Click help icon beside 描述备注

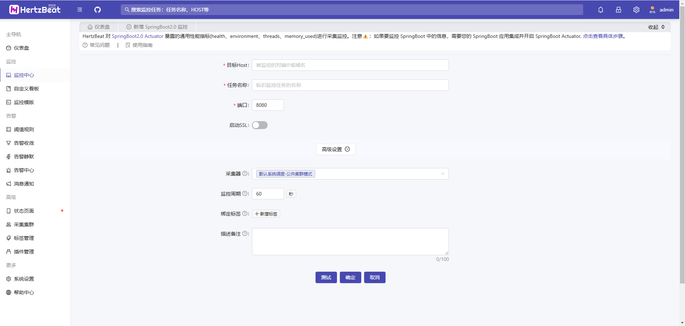245,233
